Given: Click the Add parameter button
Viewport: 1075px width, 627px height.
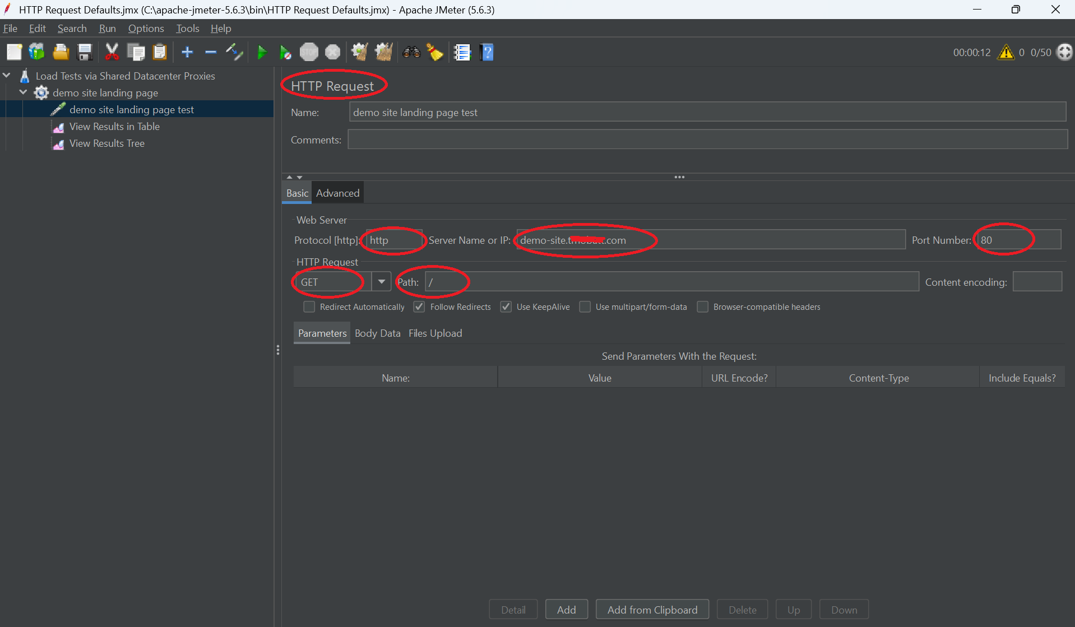Looking at the screenshot, I should (566, 609).
